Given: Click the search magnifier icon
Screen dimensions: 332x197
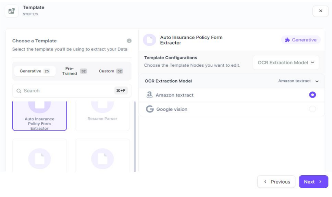Looking at the screenshot, I should pyautogui.click(x=19, y=91).
